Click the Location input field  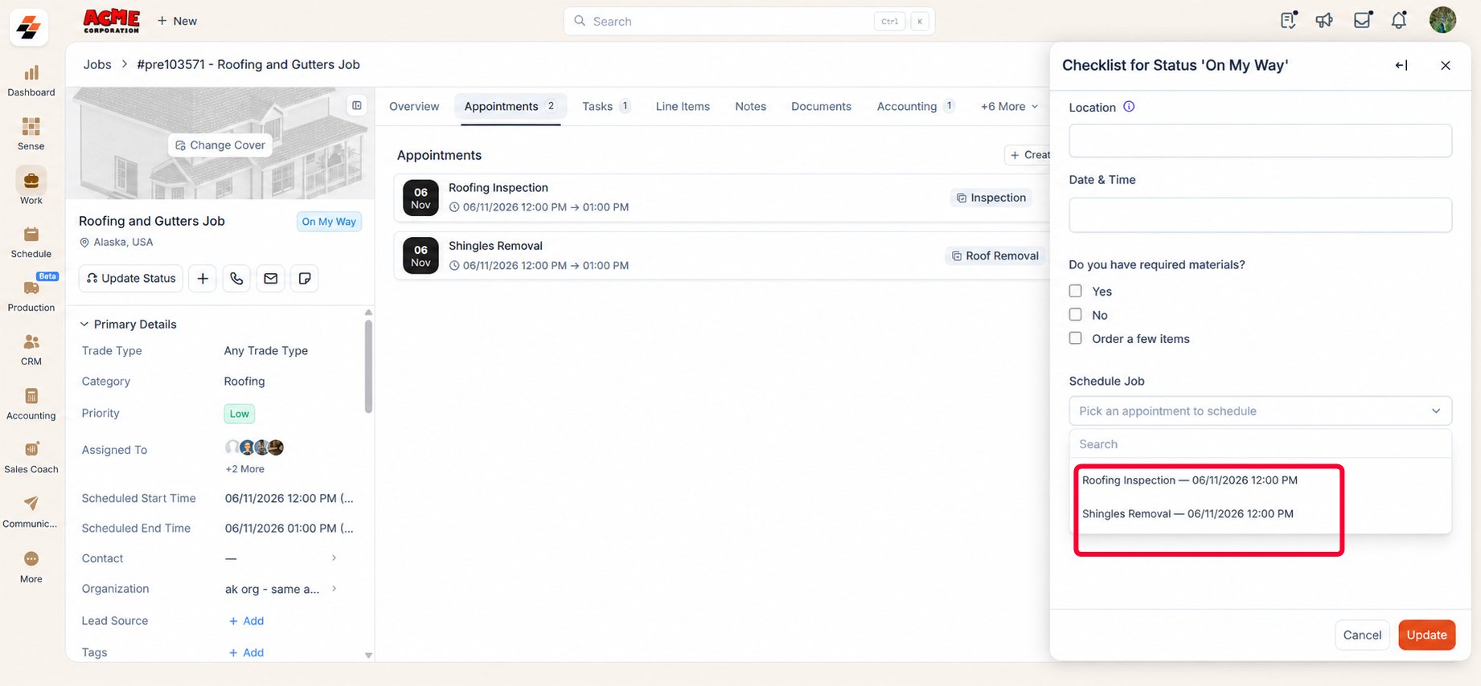pyautogui.click(x=1260, y=141)
